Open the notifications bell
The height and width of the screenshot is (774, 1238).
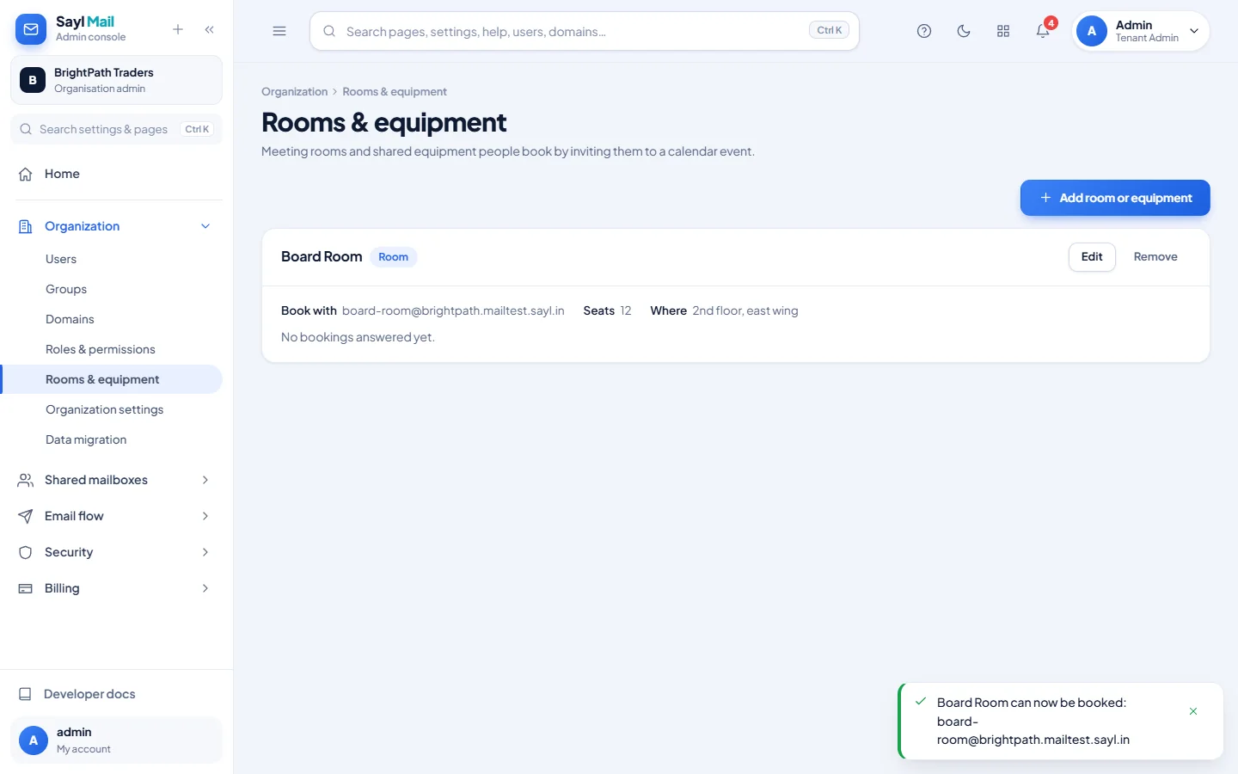coord(1043,31)
